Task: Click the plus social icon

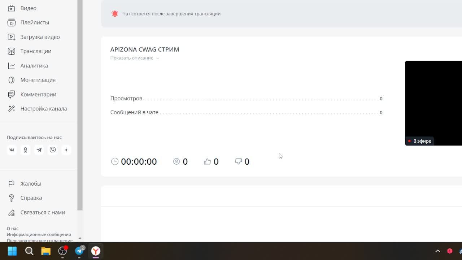Action: coord(66,150)
